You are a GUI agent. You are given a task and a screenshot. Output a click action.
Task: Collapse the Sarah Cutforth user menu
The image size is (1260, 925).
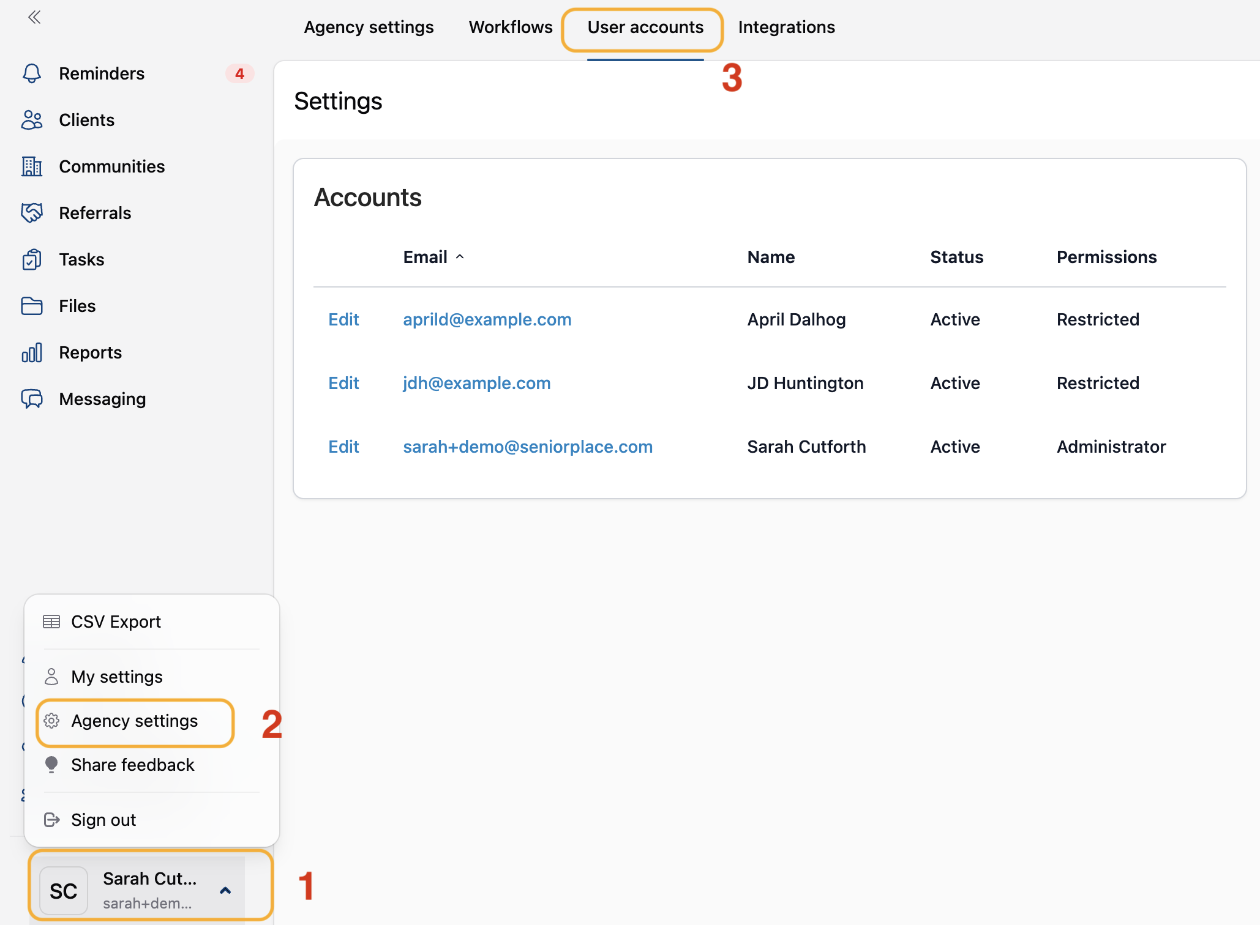[225, 891]
